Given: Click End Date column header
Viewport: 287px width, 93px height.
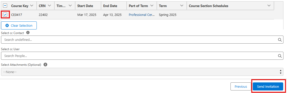Looking at the screenshot, I should coord(110,6).
